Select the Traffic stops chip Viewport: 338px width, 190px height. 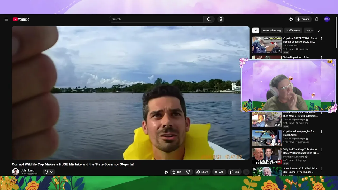click(293, 31)
